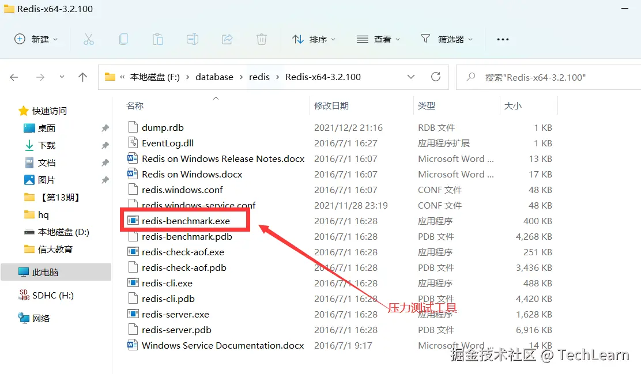Refresh the current folder view
Viewport: 641px width, 374px height.
[436, 77]
